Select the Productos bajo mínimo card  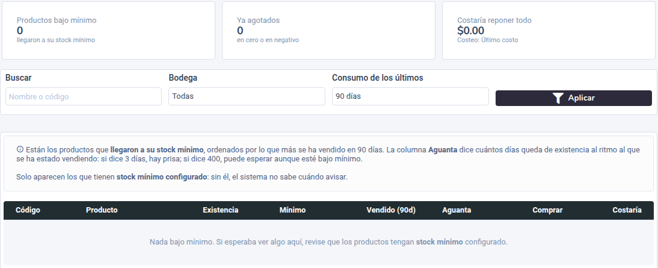(x=109, y=30)
